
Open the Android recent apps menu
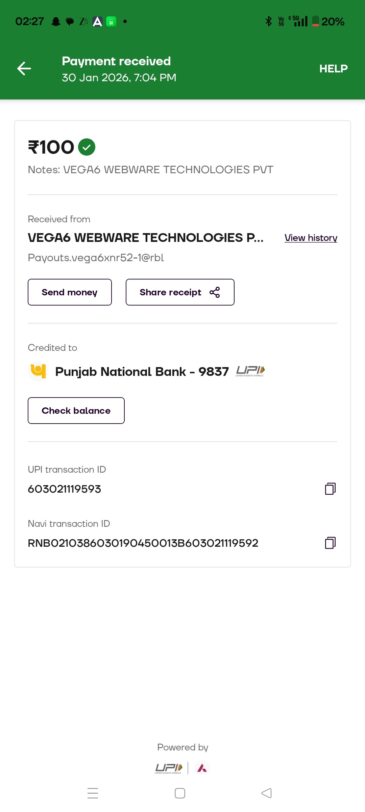click(x=93, y=793)
